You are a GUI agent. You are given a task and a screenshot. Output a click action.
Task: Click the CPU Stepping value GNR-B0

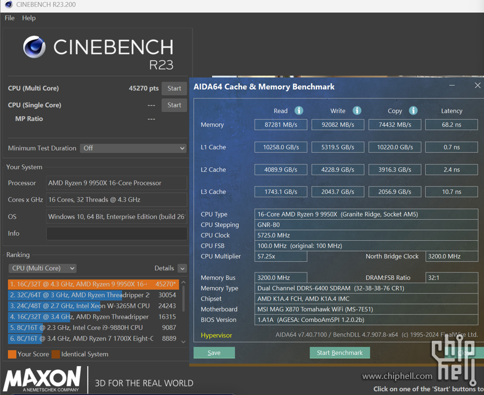367,225
